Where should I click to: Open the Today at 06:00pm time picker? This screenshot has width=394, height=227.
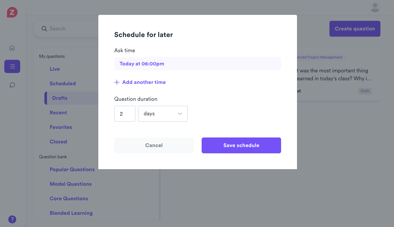(x=197, y=64)
